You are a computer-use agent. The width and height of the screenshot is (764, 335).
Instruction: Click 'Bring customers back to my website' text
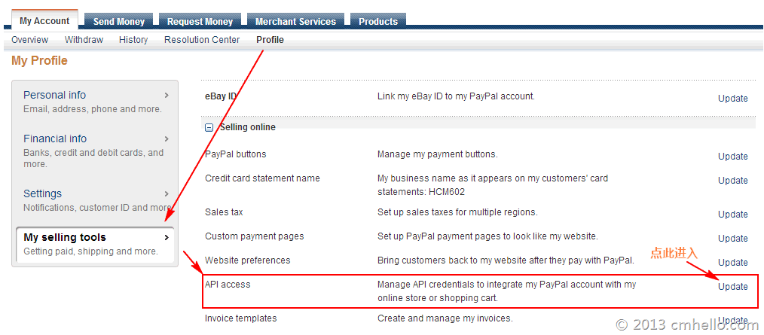pyautogui.click(x=506, y=260)
